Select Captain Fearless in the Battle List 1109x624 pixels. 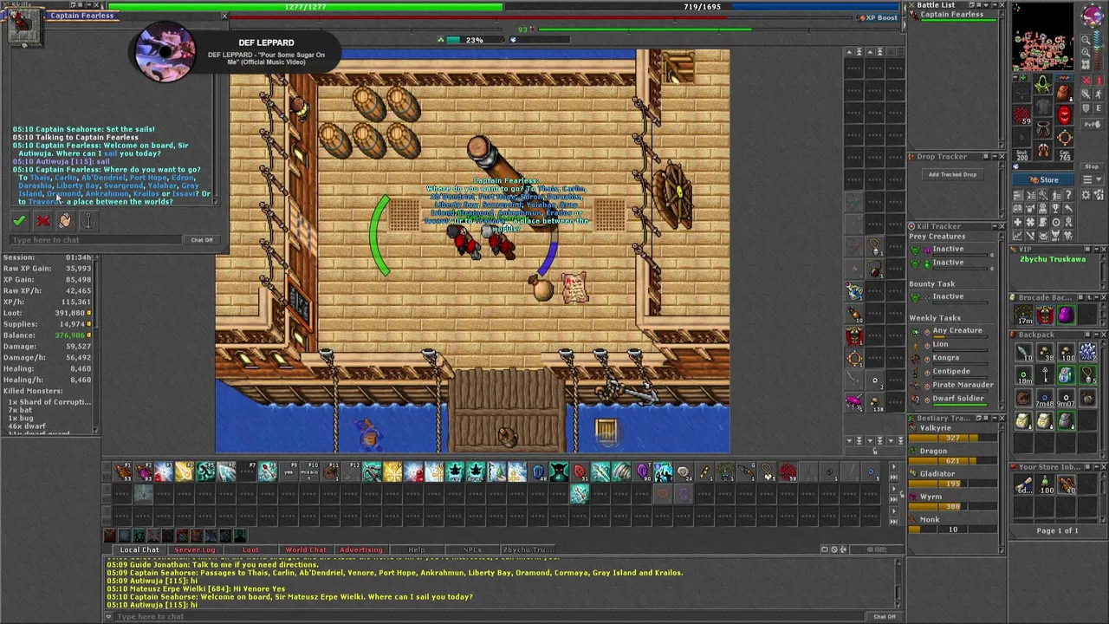pos(951,15)
